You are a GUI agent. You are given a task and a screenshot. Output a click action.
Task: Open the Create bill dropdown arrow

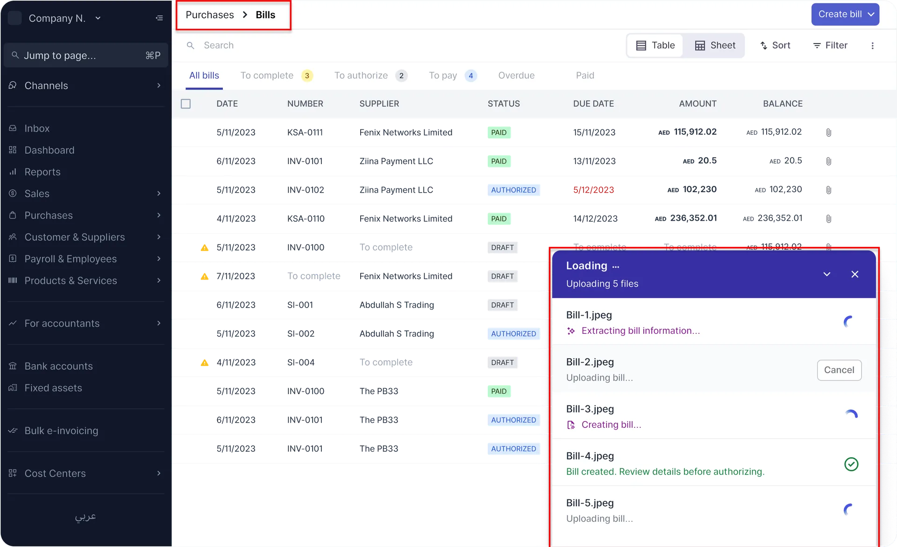coord(871,14)
